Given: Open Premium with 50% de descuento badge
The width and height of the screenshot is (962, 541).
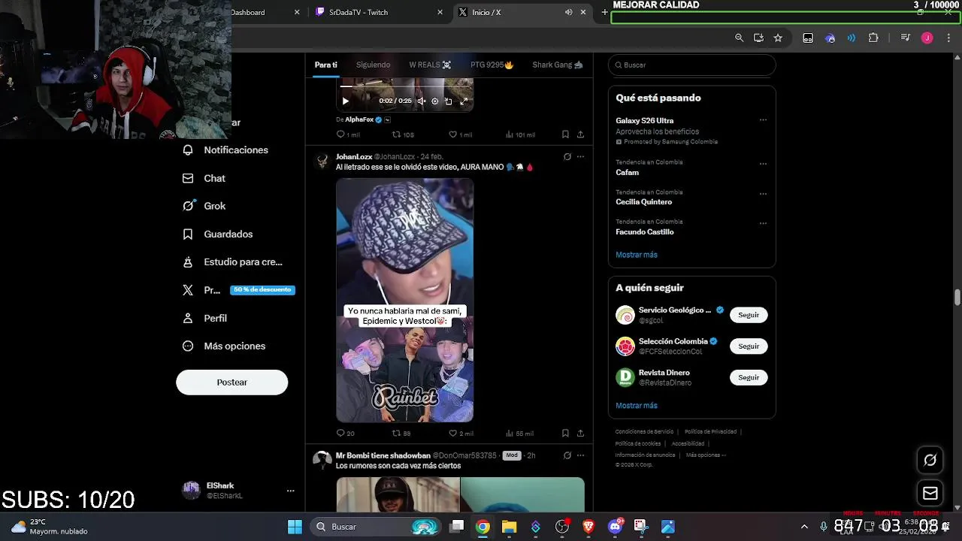Looking at the screenshot, I should pyautogui.click(x=238, y=290).
